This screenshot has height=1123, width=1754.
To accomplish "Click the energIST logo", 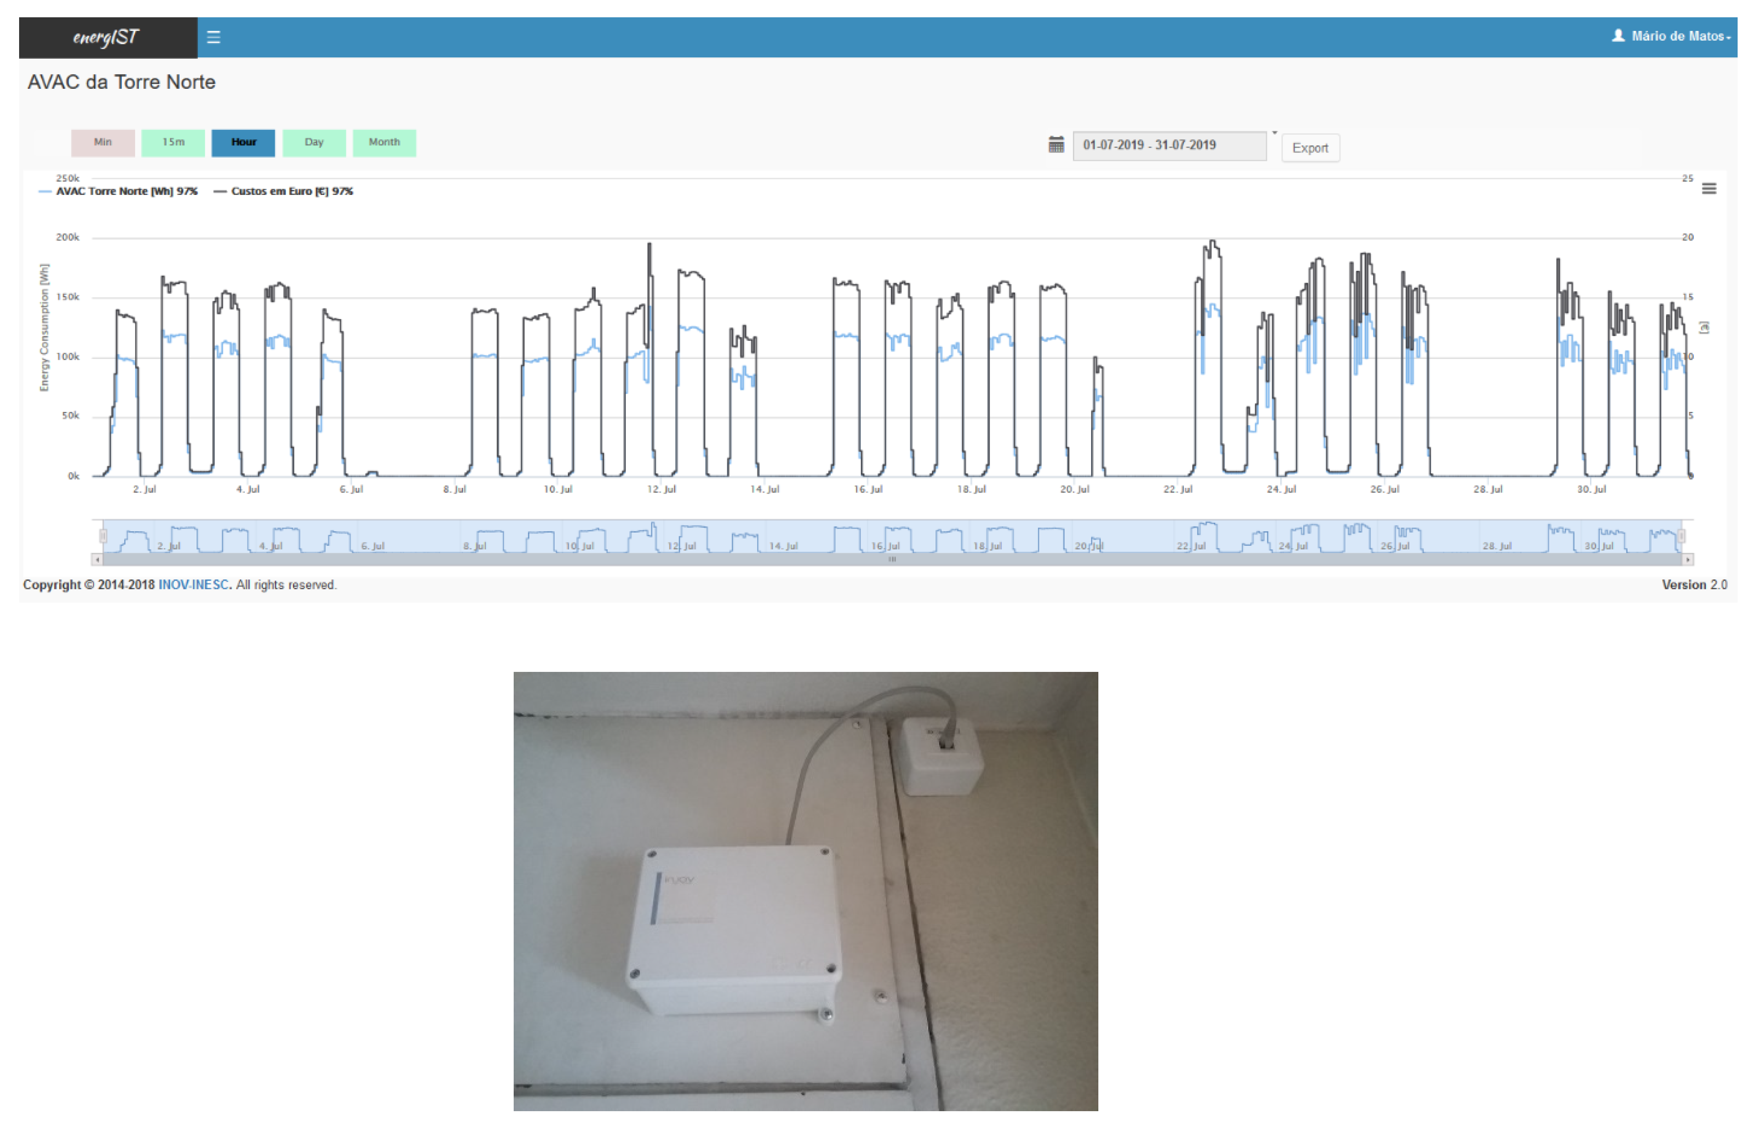I will [x=106, y=37].
